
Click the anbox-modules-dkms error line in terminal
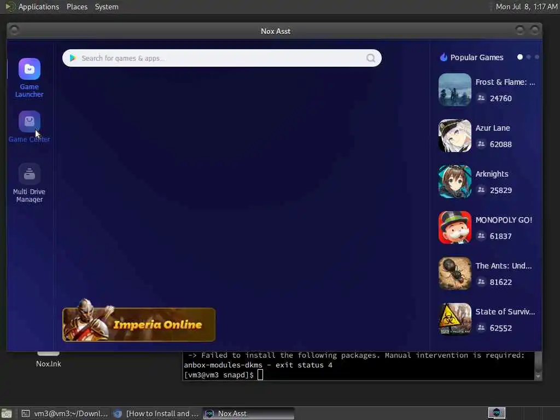(258, 365)
